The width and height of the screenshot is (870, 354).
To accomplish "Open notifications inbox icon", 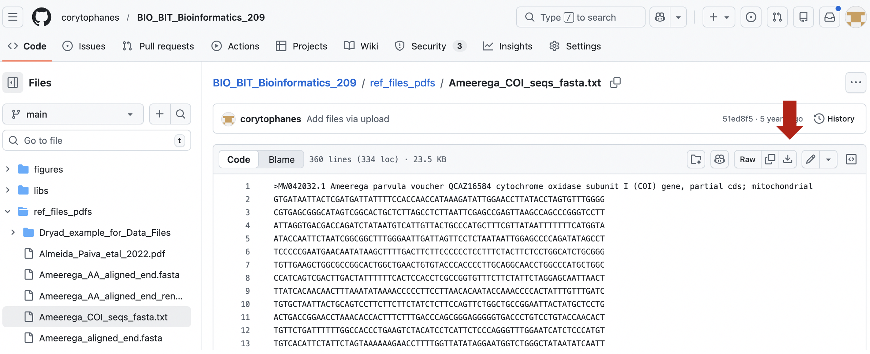I will click(x=829, y=17).
